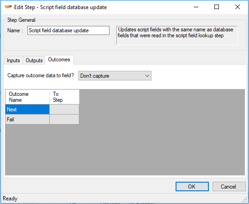This screenshot has width=249, height=204.
Task: Click the step description text box
Action: pos(177,35)
